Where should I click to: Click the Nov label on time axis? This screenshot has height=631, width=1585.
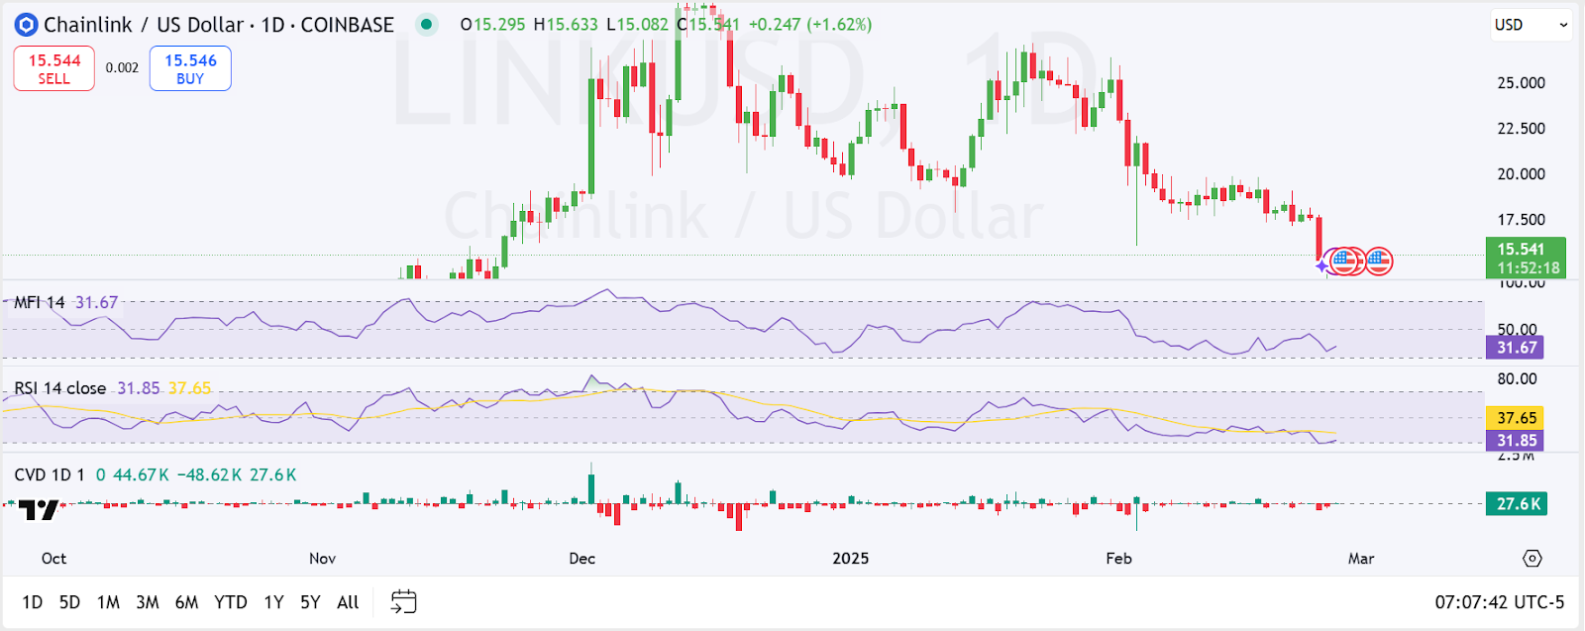tap(322, 559)
